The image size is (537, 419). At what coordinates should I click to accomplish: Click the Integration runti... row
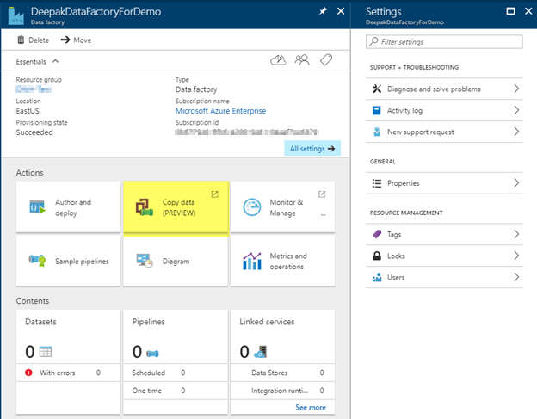click(282, 391)
